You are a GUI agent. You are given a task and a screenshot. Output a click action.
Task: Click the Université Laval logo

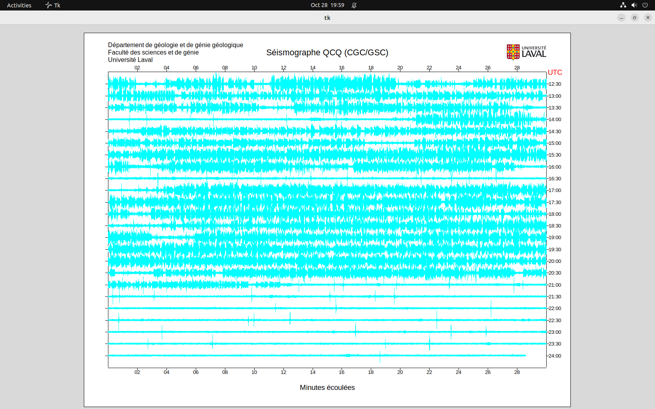[x=526, y=52]
